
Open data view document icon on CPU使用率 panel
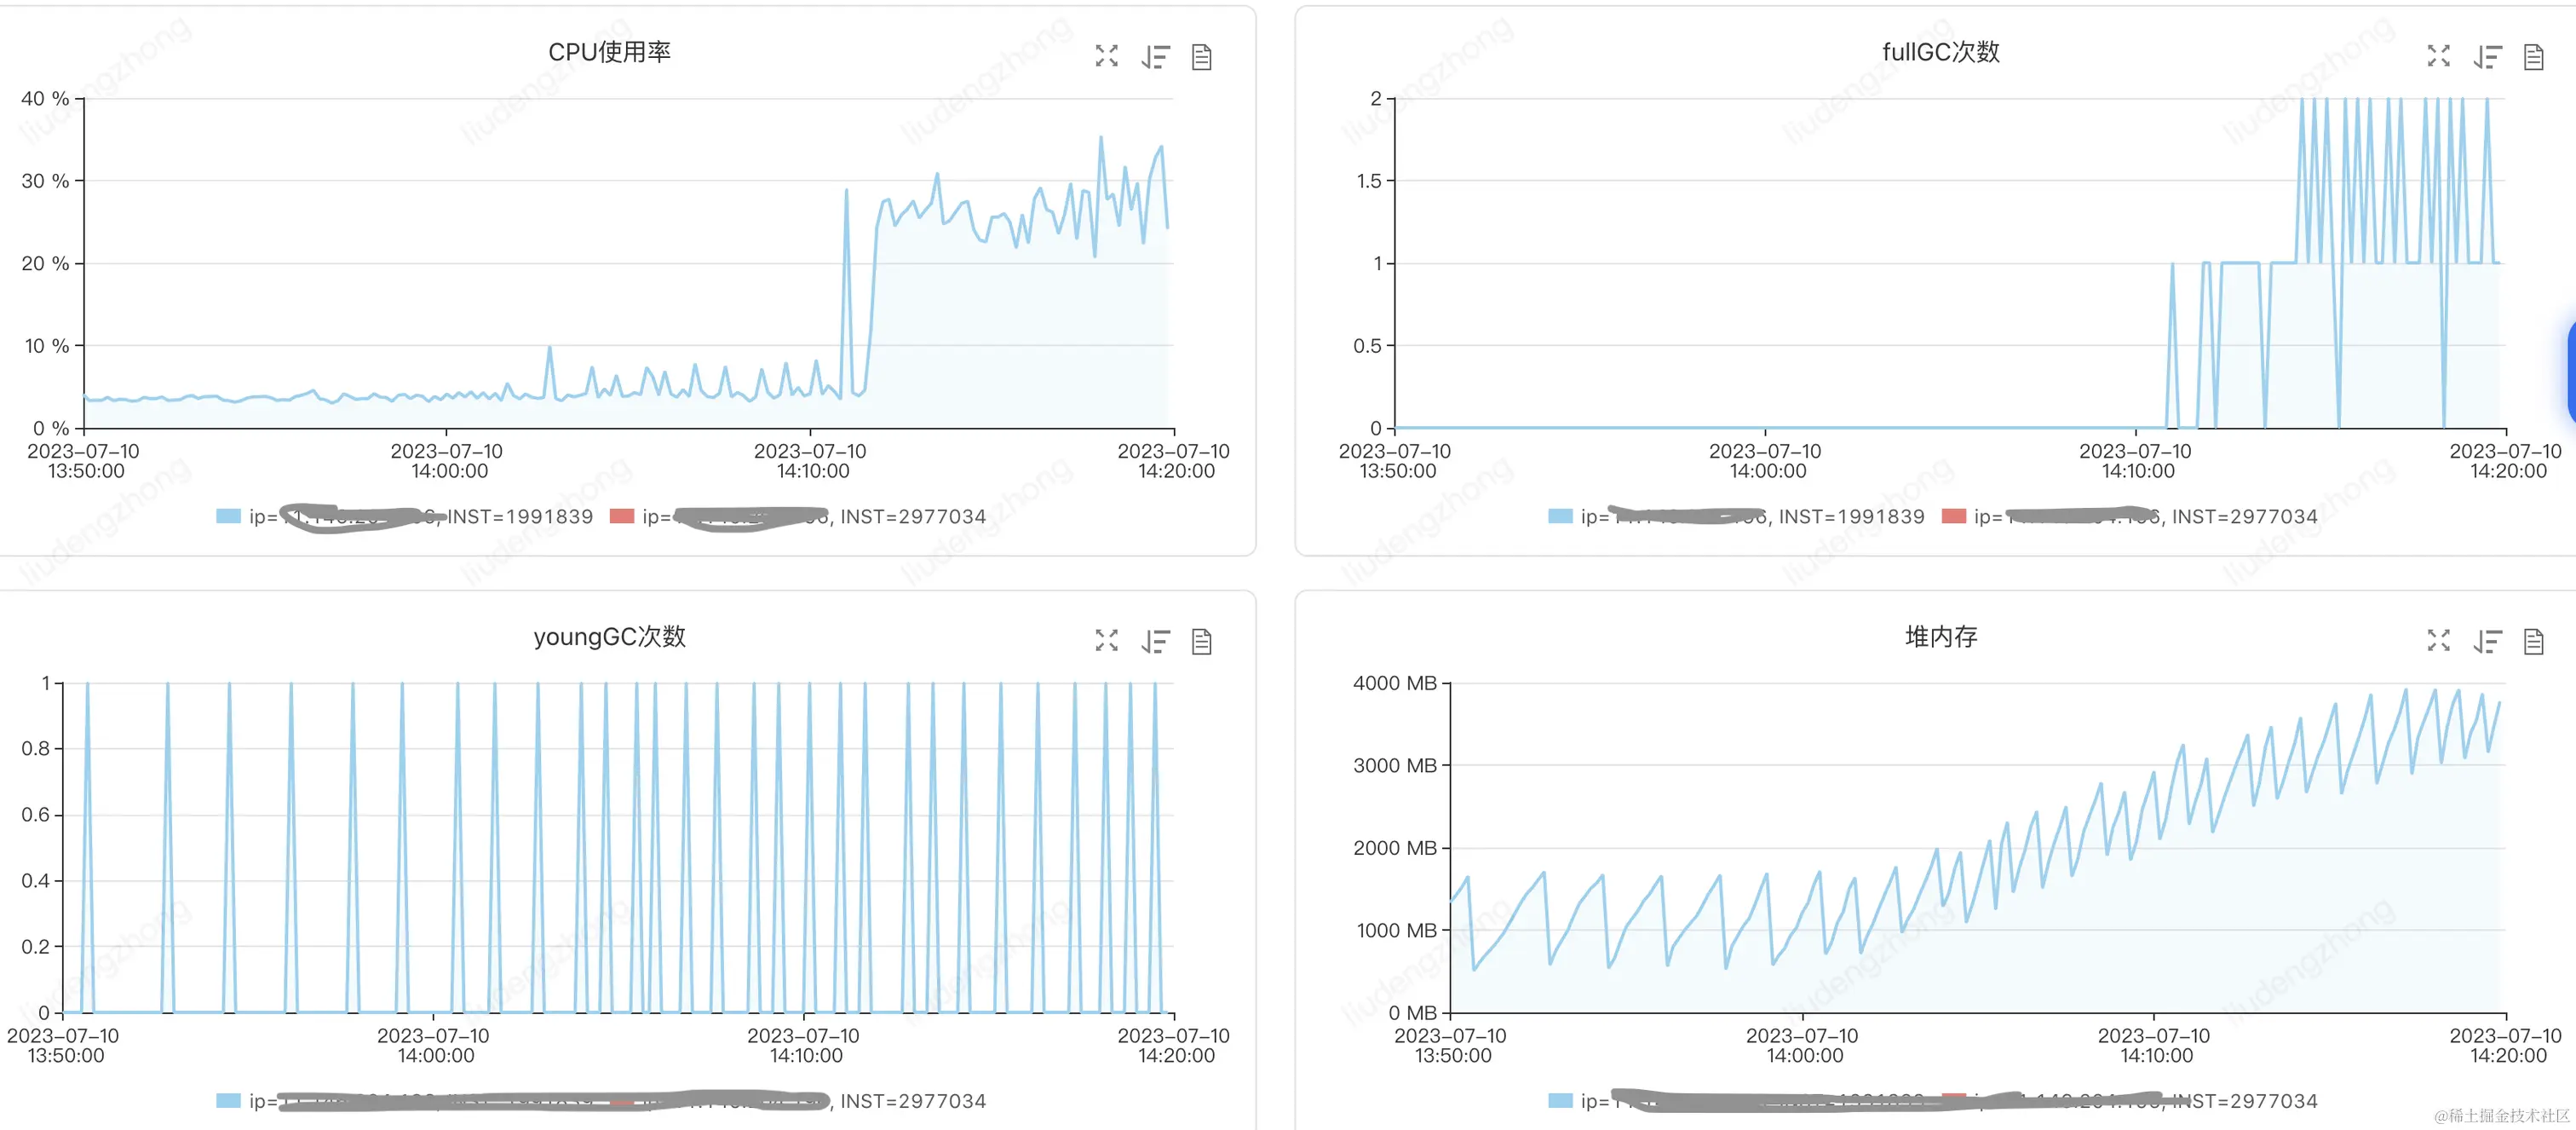click(1202, 57)
